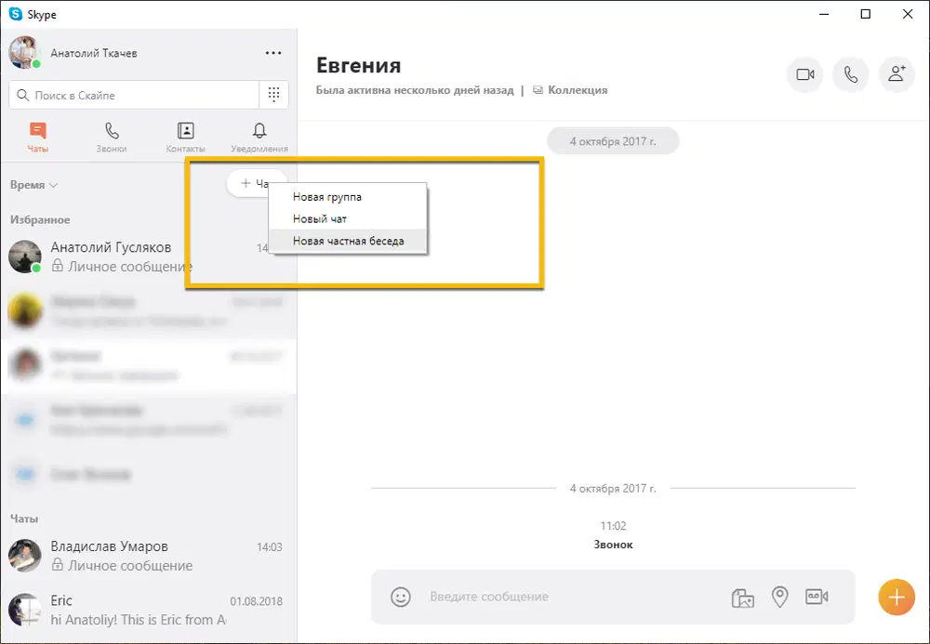
Task: Click the Чаты section header in list
Action: (x=24, y=519)
